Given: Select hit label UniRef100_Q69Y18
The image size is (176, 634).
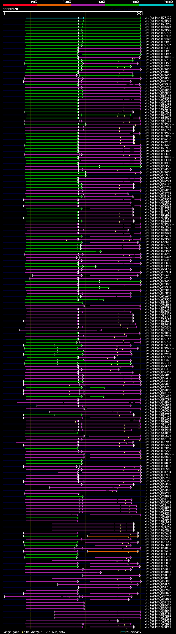Looking at the screenshot, I should [158, 245].
